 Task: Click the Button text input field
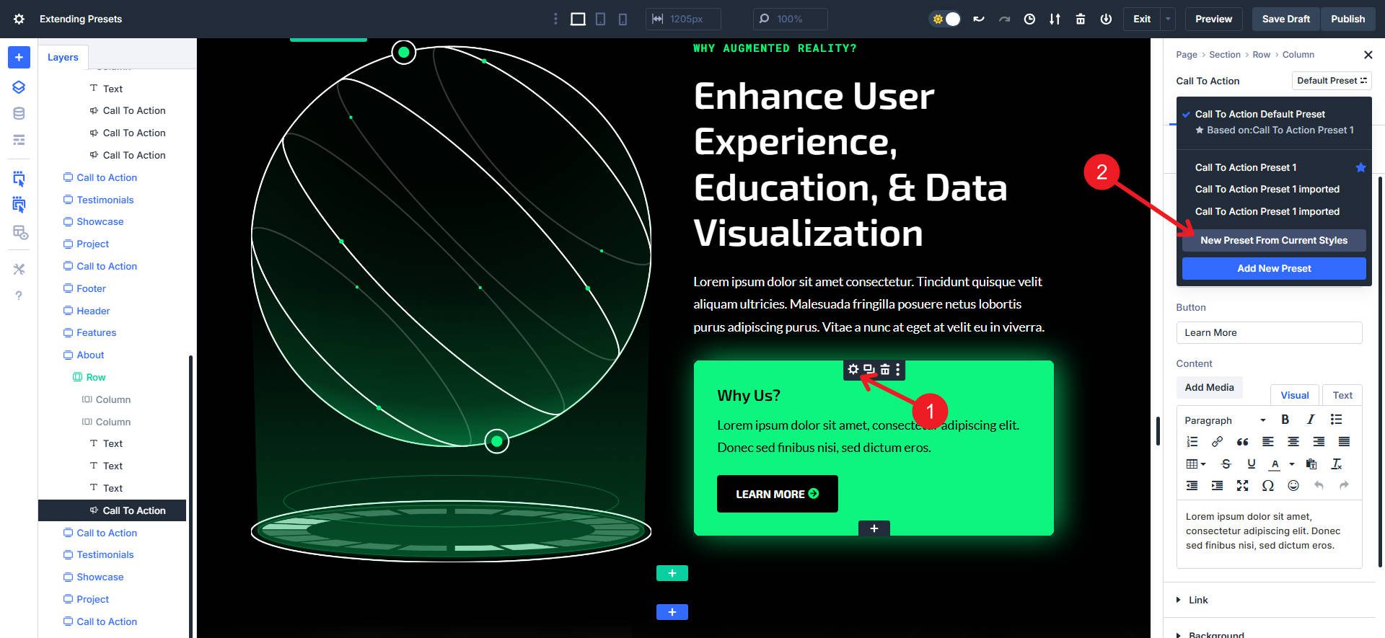pyautogui.click(x=1268, y=332)
